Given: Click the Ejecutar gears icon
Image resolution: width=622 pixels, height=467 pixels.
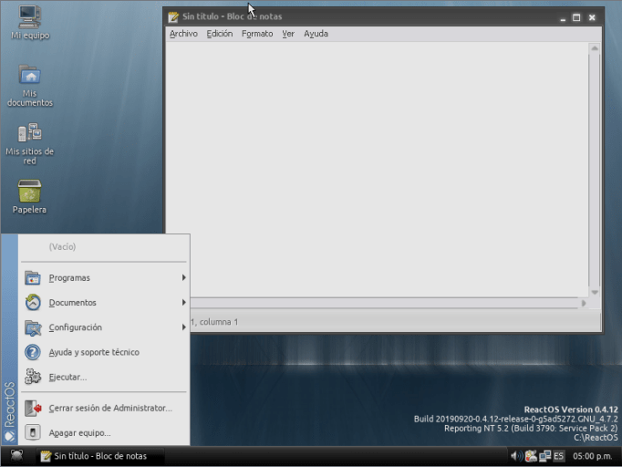Looking at the screenshot, I should (33, 377).
